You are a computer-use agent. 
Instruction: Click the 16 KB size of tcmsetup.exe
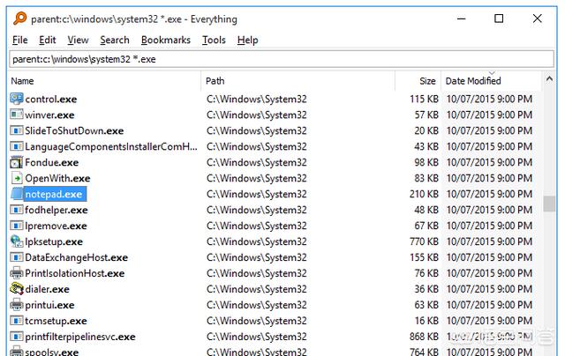click(x=426, y=321)
